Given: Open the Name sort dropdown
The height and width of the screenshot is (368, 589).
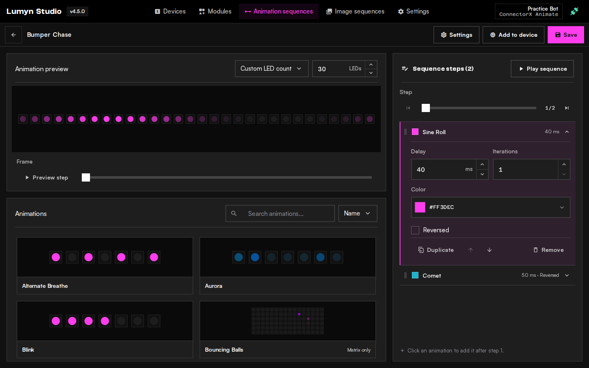Looking at the screenshot, I should pyautogui.click(x=357, y=213).
